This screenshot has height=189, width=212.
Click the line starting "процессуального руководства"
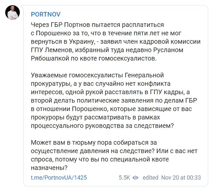point(102,126)
